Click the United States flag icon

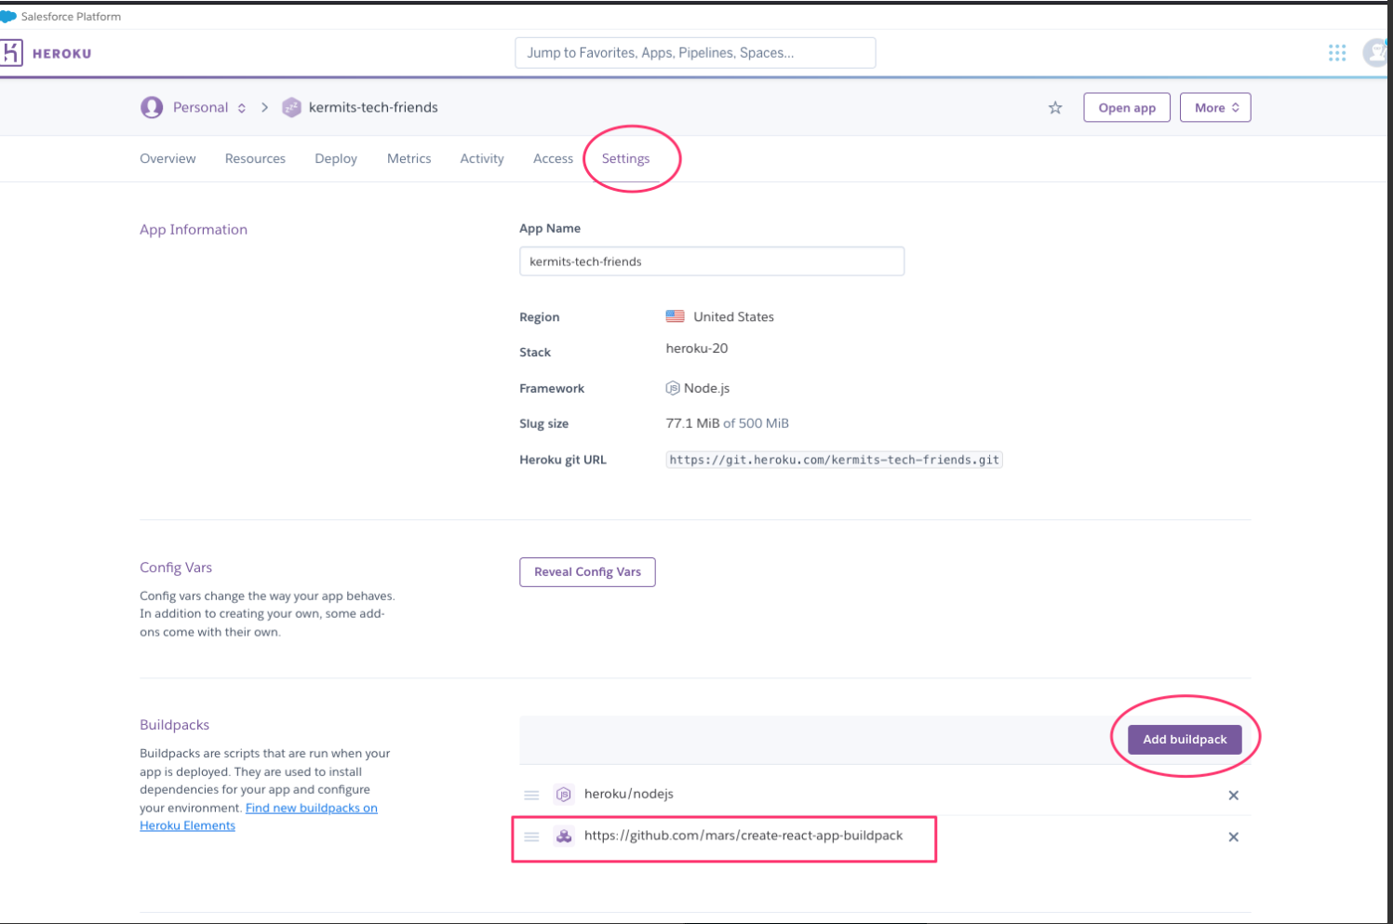676,316
